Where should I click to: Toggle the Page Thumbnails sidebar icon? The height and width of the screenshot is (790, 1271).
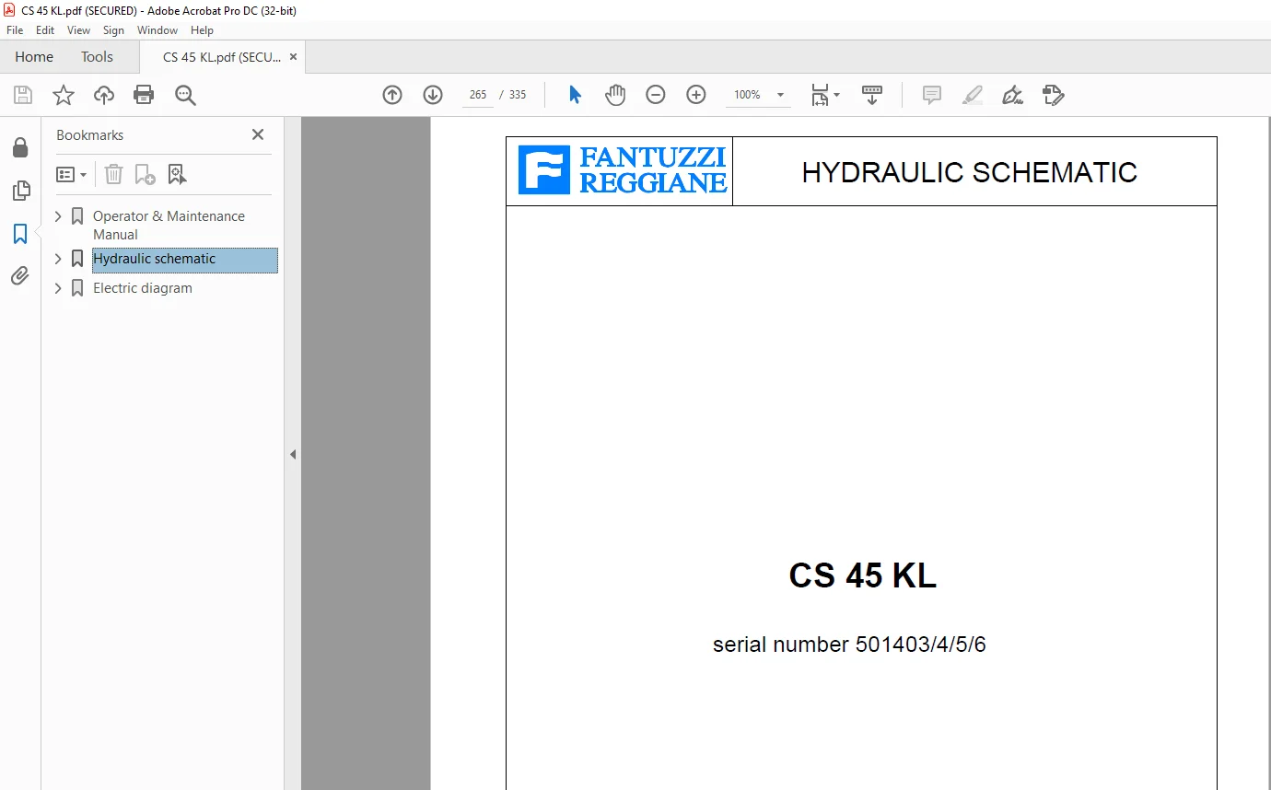point(20,191)
